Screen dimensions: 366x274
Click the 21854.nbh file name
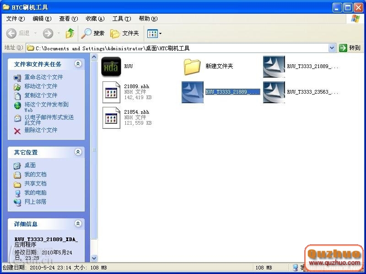[x=136, y=112]
